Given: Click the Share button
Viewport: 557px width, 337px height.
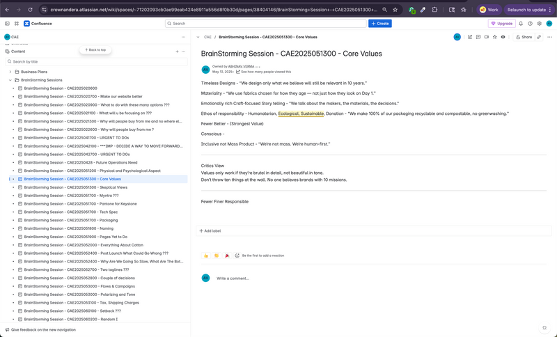Looking at the screenshot, I should point(524,37).
